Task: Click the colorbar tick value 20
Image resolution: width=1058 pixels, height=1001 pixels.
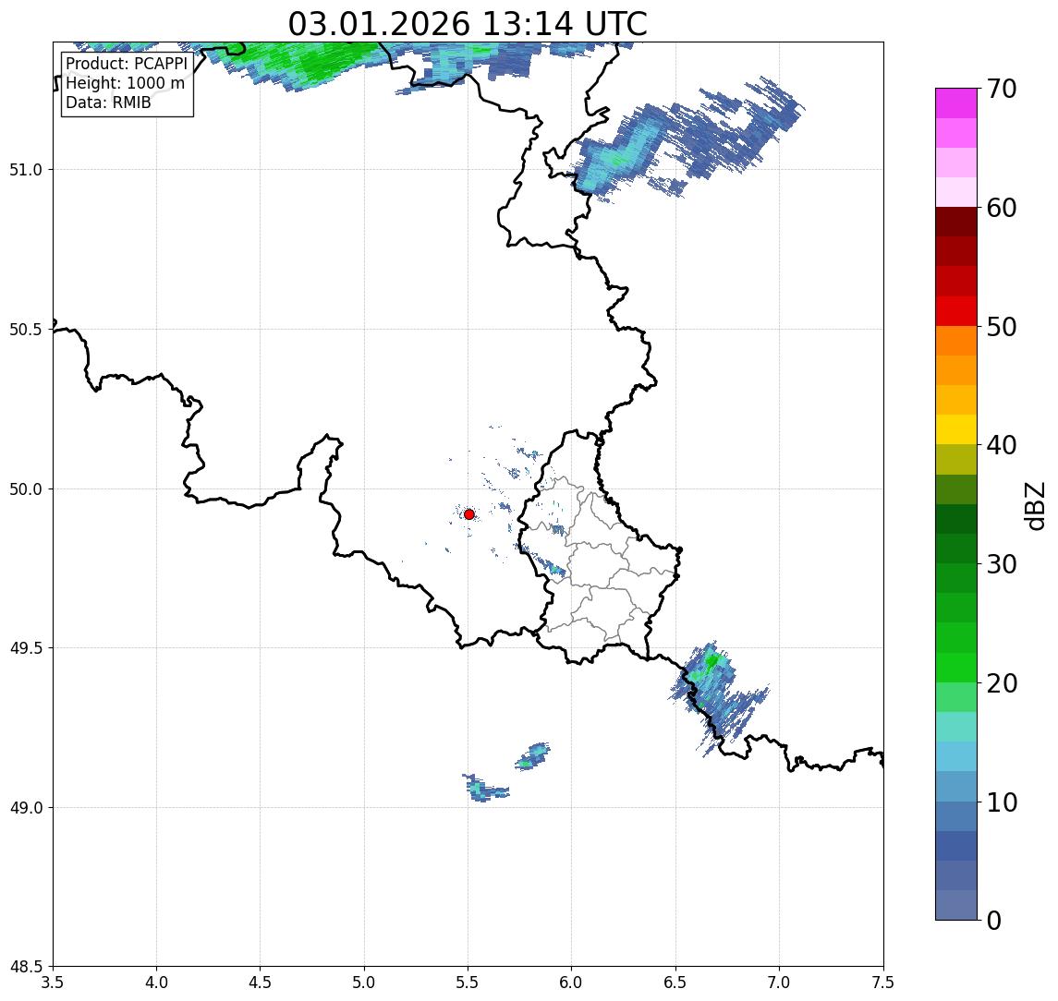Action: click(1002, 682)
